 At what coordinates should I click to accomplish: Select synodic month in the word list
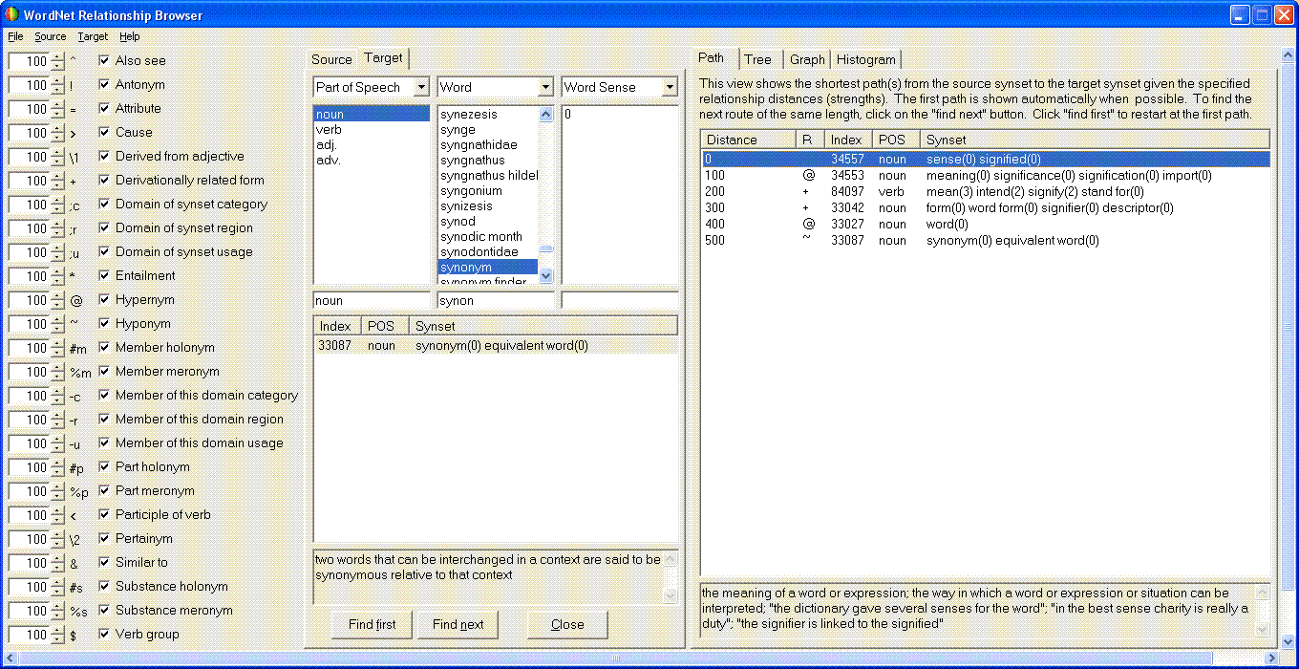pyautogui.click(x=488, y=236)
